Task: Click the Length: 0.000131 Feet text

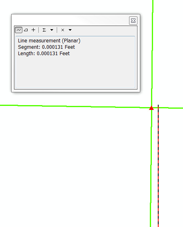Action: click(x=44, y=54)
